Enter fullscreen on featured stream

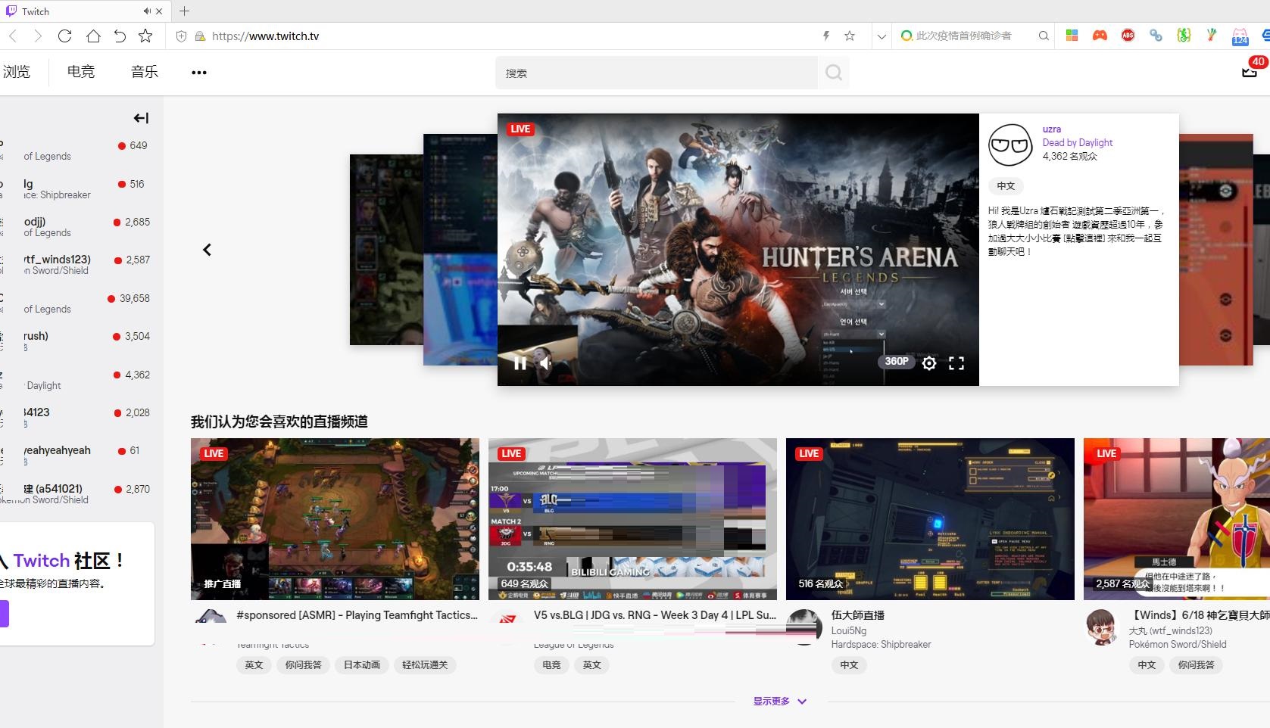956,363
